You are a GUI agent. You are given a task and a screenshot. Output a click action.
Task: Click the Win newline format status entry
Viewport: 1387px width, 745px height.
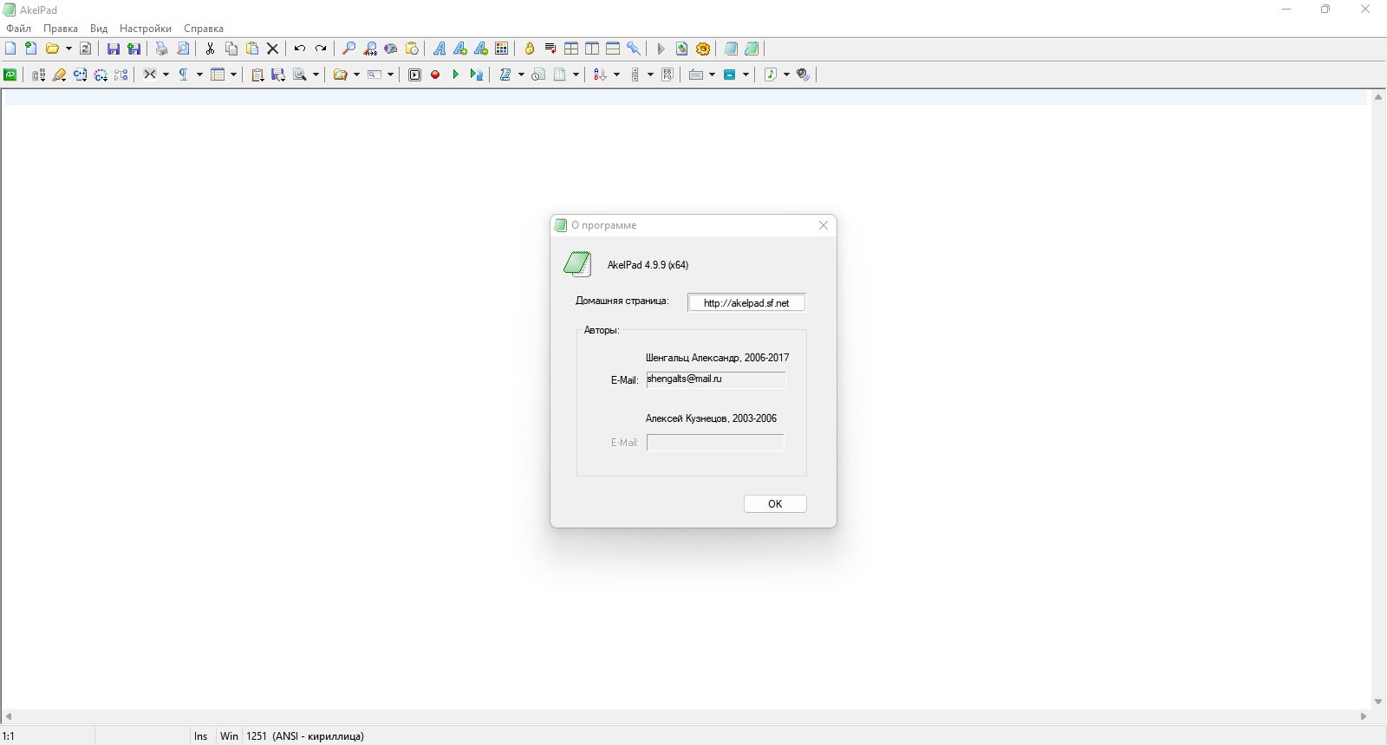point(229,736)
